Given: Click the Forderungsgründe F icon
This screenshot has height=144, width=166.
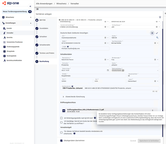Looking at the screenshot, I should [x=4, y=47].
